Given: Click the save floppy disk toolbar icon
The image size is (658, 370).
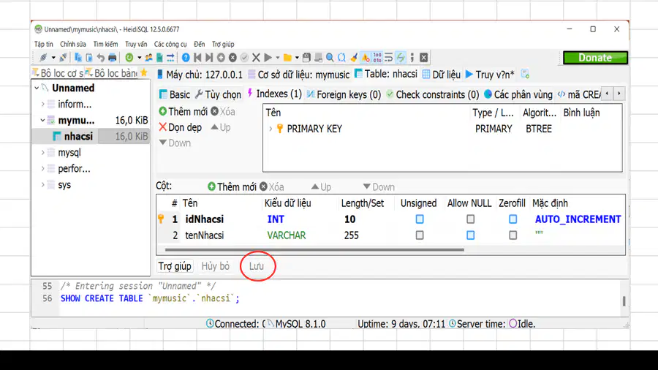Looking at the screenshot, I should coord(307,58).
